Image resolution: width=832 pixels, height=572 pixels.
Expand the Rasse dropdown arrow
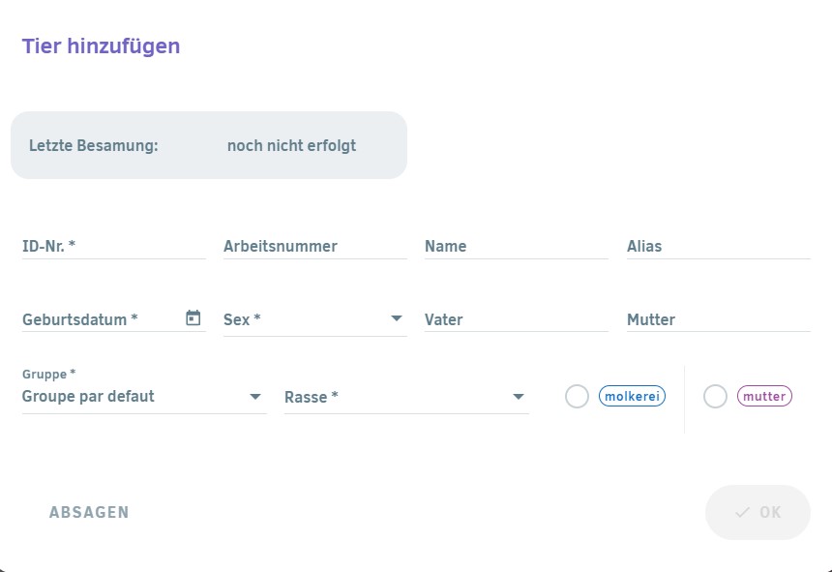tap(519, 397)
